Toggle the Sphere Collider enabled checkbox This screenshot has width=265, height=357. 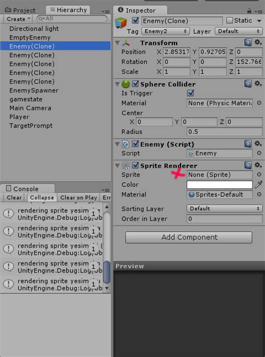point(135,84)
